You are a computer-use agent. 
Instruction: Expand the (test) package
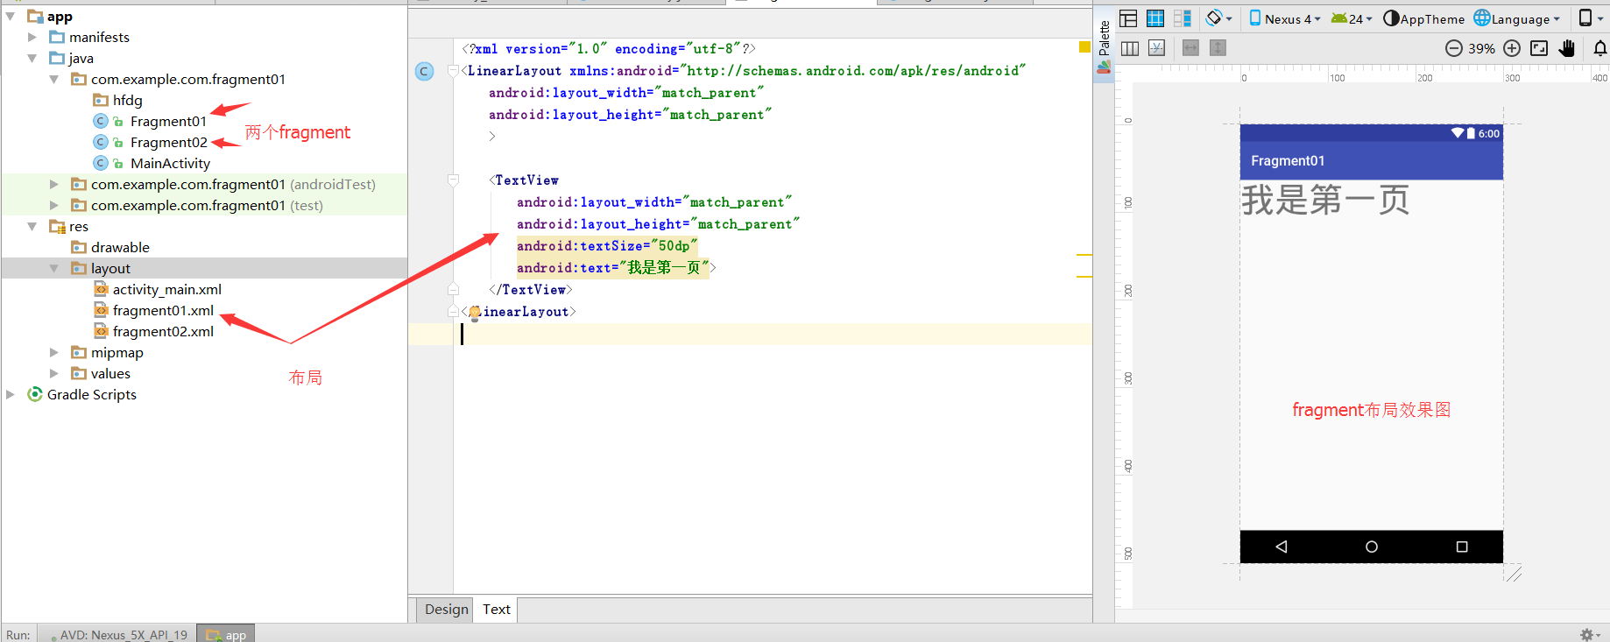point(54,205)
